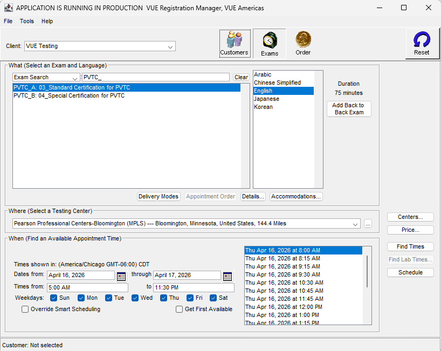Enable Override Smart Scheduling
This screenshot has width=441, height=351.
[x=25, y=309]
